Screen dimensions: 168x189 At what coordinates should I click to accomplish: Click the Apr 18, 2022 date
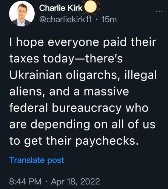coord(75,181)
